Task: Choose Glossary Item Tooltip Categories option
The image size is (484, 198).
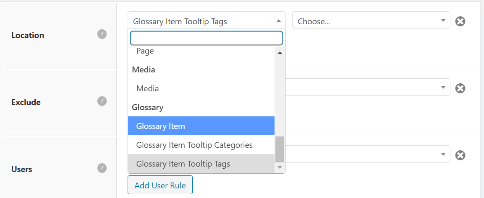Action: (201, 145)
